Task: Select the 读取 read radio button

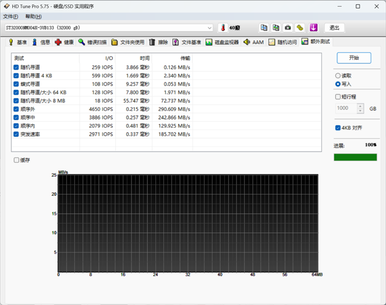Action: [338, 76]
